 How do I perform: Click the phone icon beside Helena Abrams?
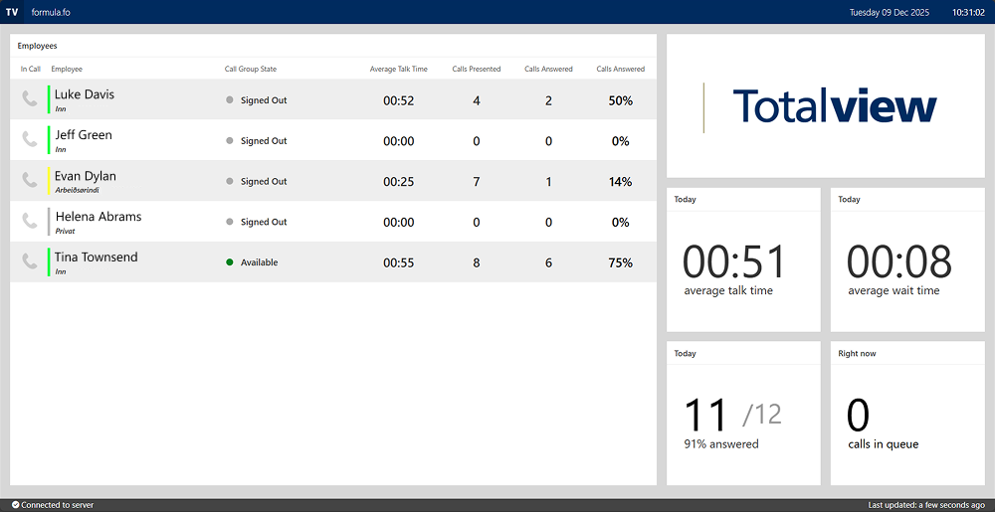pos(30,221)
